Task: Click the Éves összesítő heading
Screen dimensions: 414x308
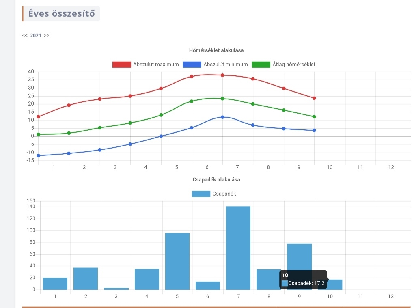Action: [61, 13]
